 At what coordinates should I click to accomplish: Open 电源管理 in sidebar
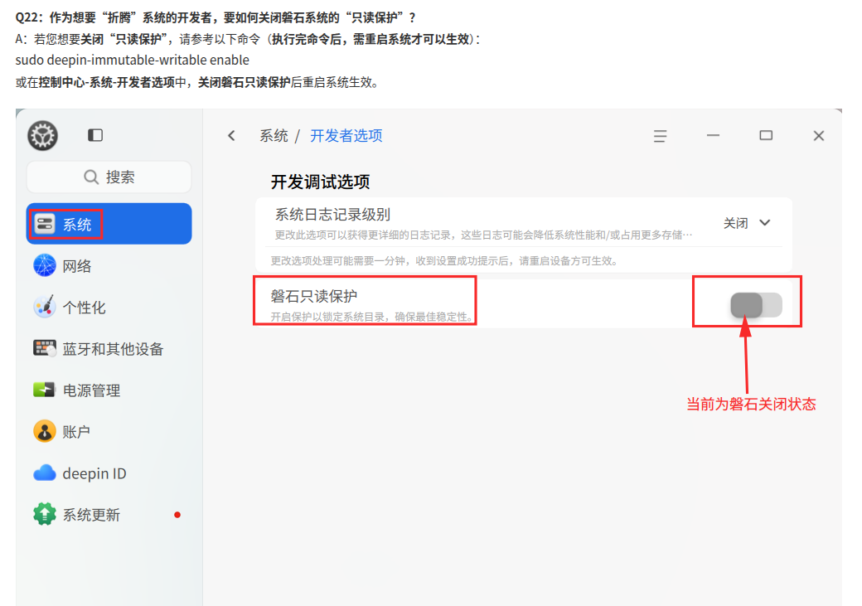109,390
